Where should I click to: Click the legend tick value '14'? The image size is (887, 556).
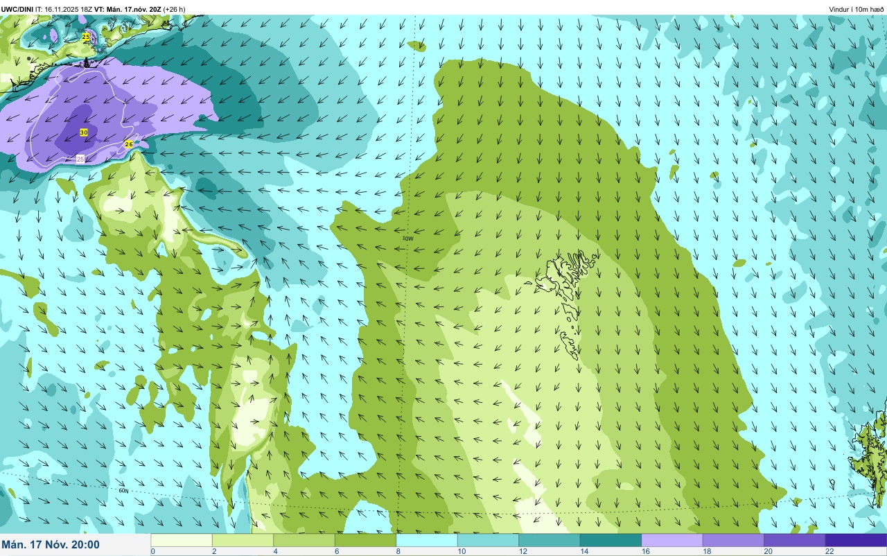coord(584,552)
